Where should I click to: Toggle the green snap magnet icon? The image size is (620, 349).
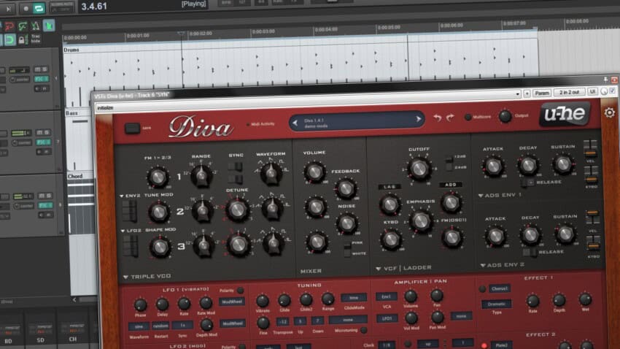[x=9, y=39]
